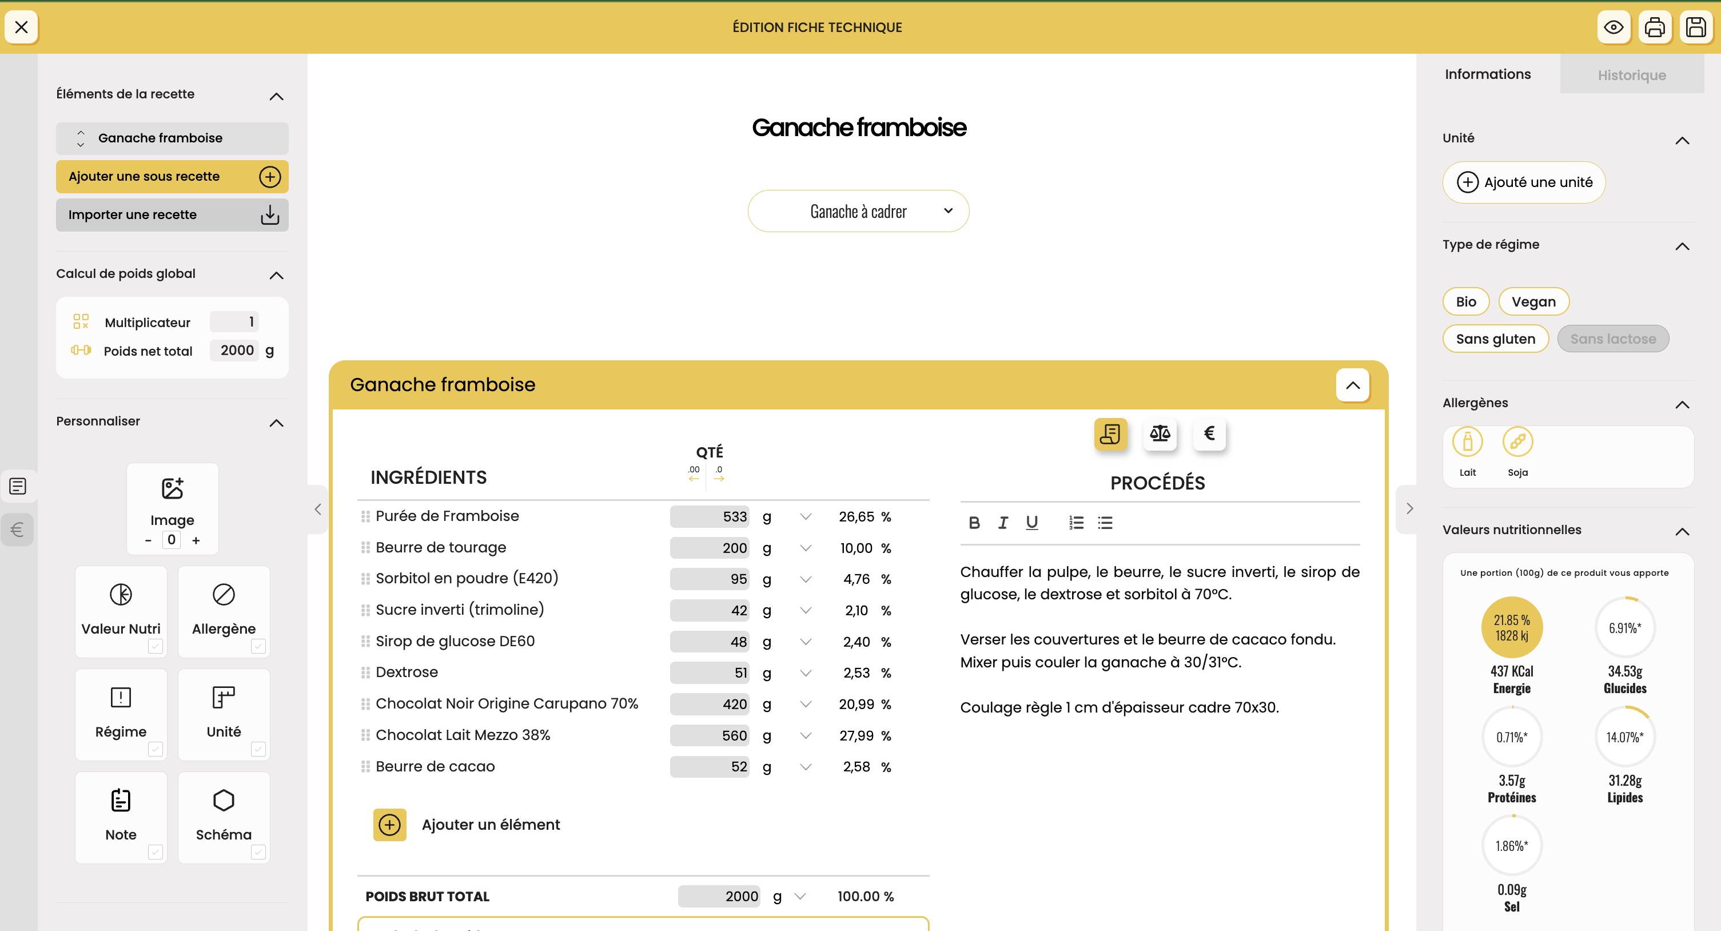
Task: Toggle the Régime display checkbox
Action: tap(155, 749)
